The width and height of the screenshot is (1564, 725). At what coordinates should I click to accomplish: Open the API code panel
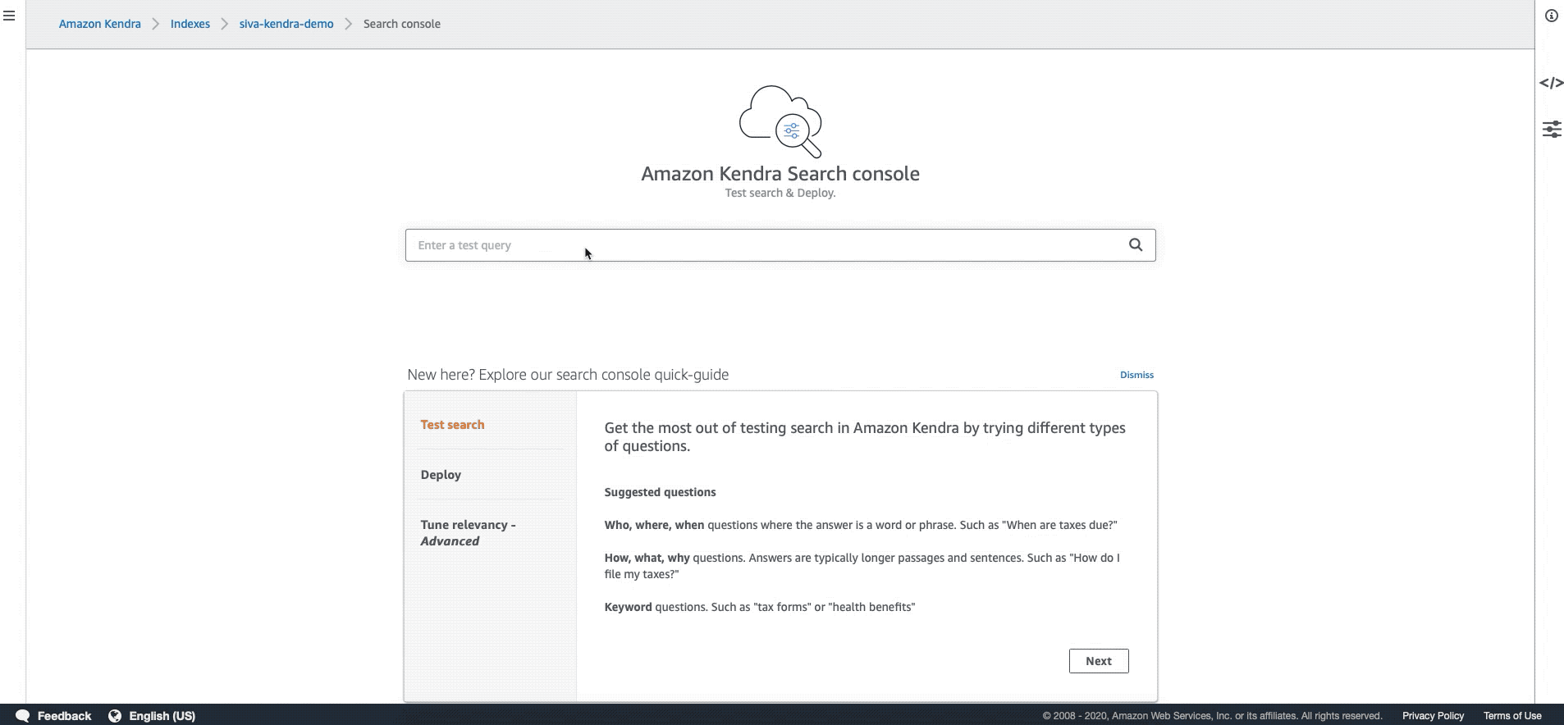point(1551,83)
